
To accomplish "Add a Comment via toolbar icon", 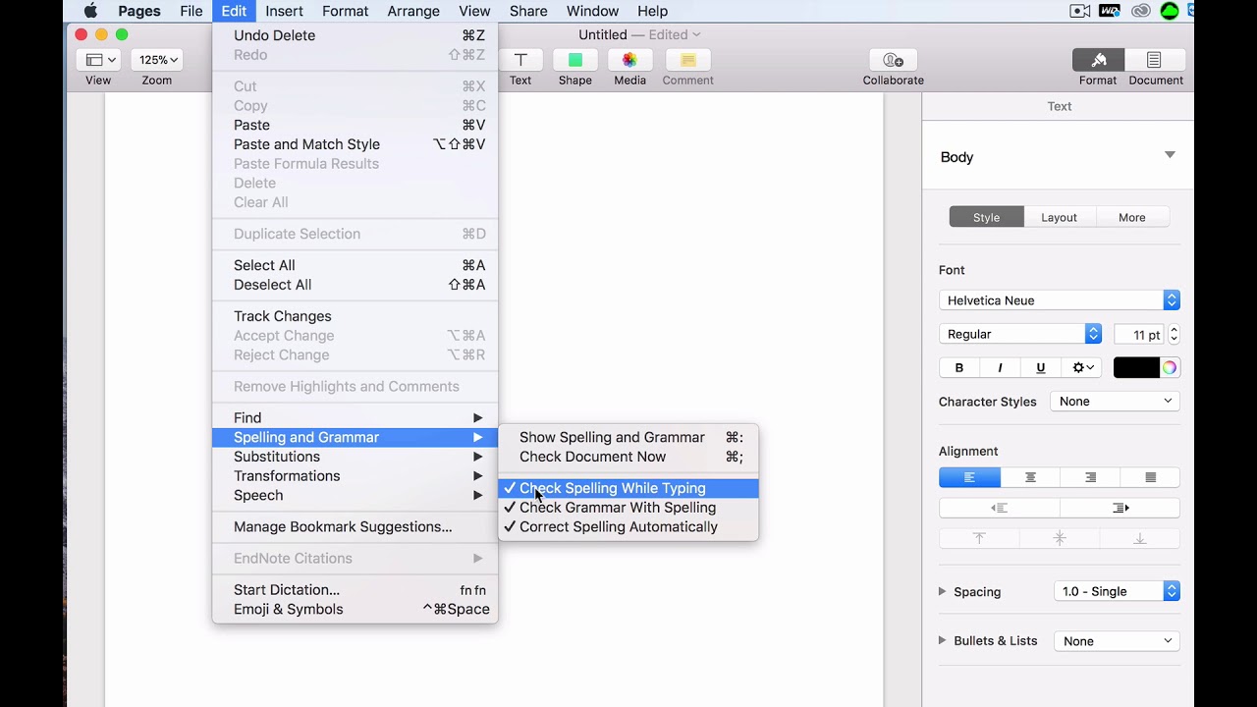I will (687, 60).
